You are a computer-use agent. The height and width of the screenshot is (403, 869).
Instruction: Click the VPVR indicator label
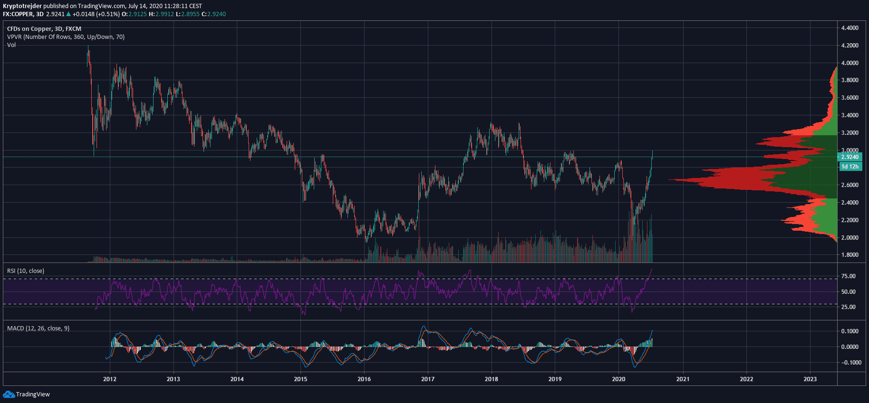click(66, 37)
